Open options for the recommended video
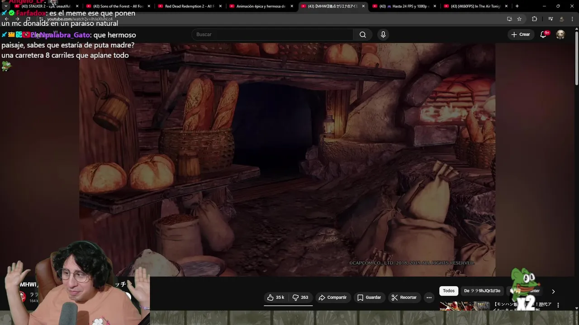This screenshot has width=579, height=325. pos(558,305)
